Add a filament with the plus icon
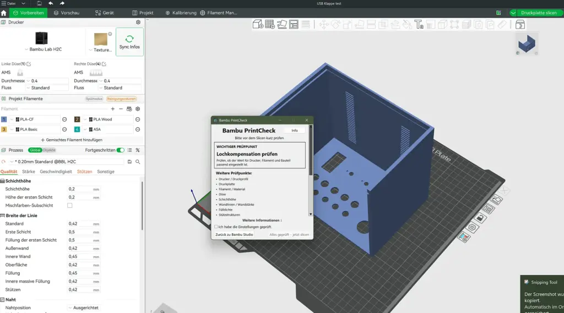Image resolution: width=564 pixels, height=313 pixels. coord(112,109)
